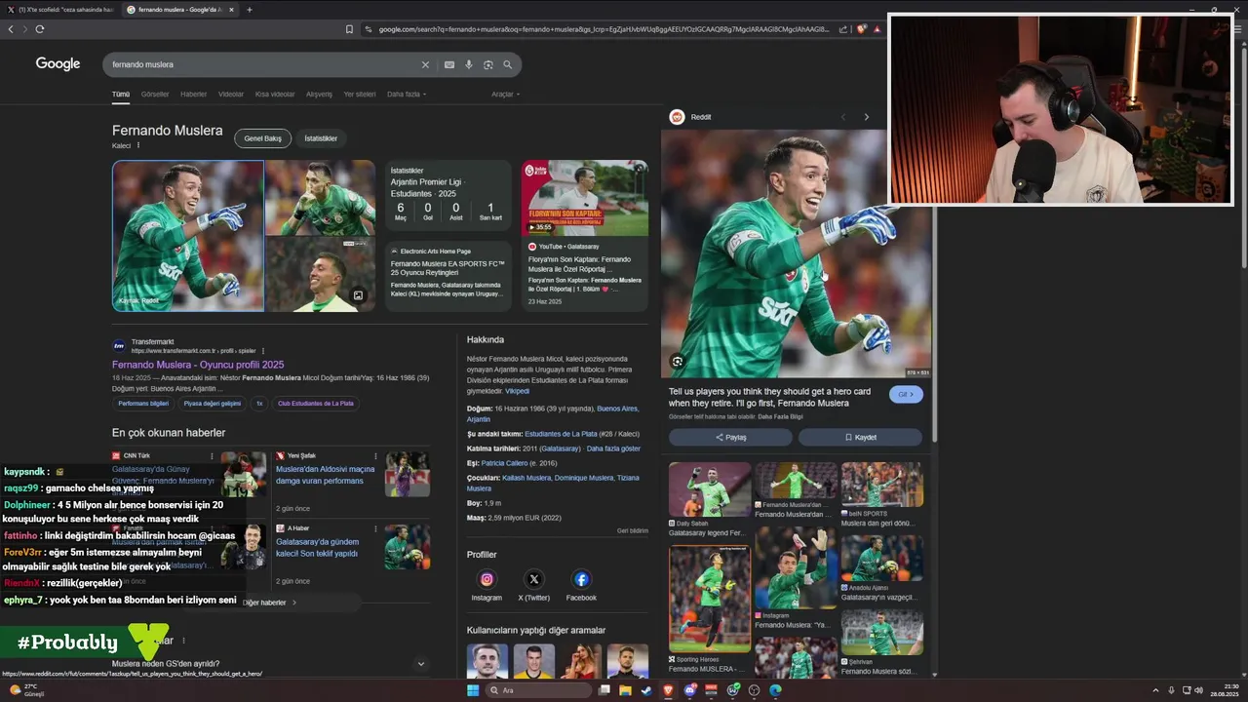Open the Vikipedi link in Hakkında
Screen dimensions: 1248x702
point(517,391)
